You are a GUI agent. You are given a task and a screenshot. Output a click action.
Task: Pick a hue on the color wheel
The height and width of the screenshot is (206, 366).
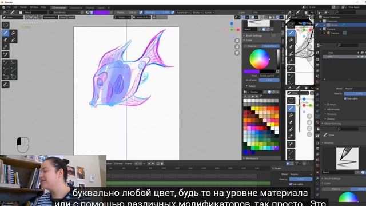click(x=259, y=59)
